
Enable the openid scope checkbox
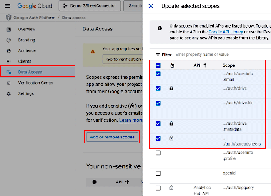[158, 173]
